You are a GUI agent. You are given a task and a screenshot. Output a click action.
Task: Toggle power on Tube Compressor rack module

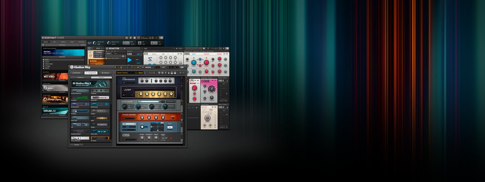click(x=182, y=78)
